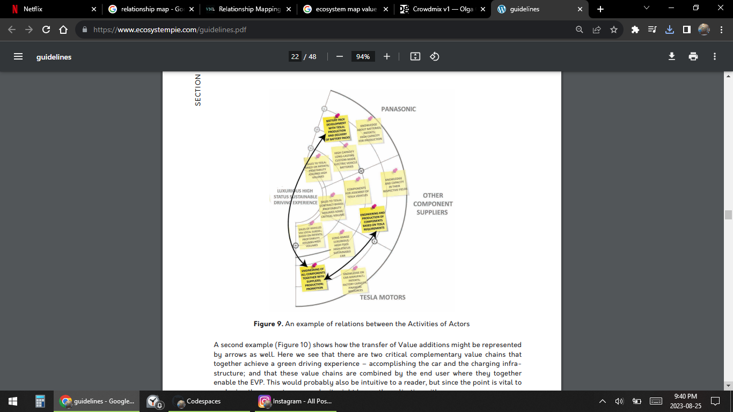Open Chrome downloads icon

pos(670,30)
